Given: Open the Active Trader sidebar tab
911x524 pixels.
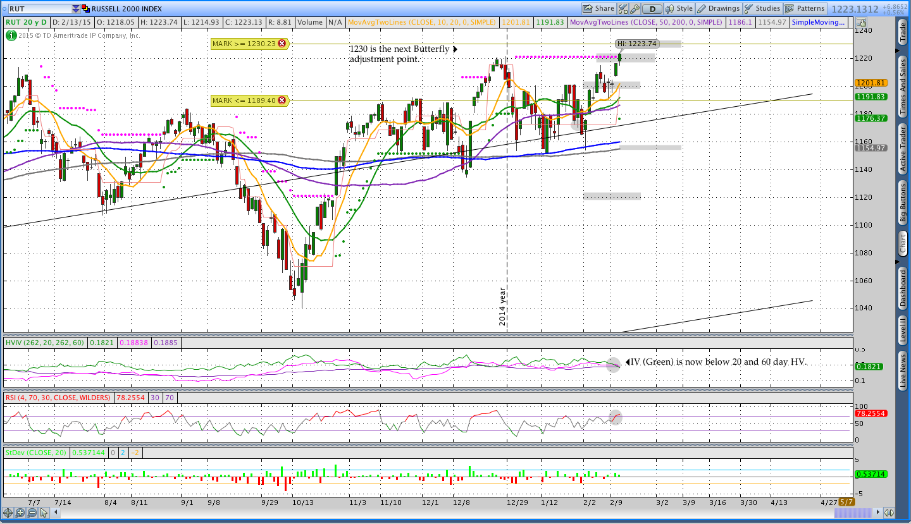Looking at the screenshot, I should [x=903, y=149].
